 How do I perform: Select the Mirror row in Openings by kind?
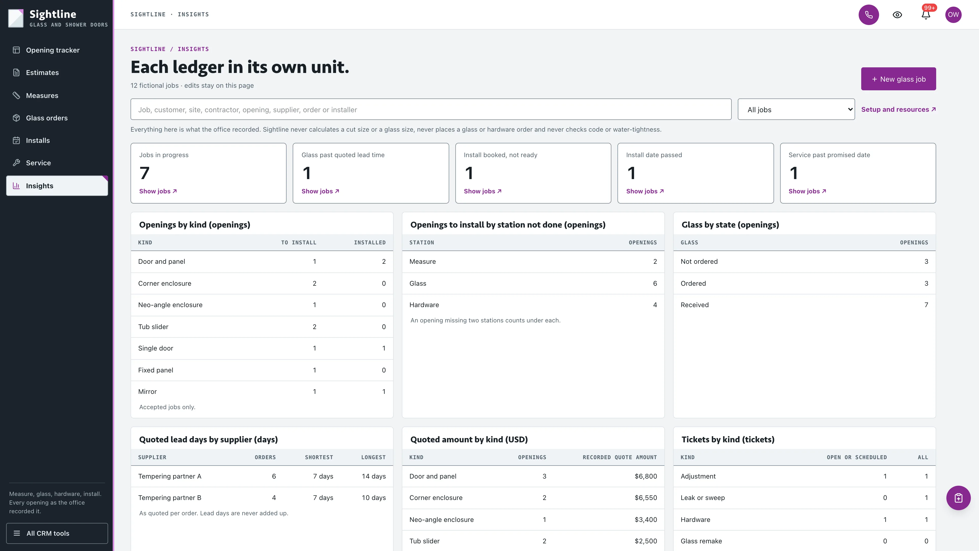click(262, 392)
